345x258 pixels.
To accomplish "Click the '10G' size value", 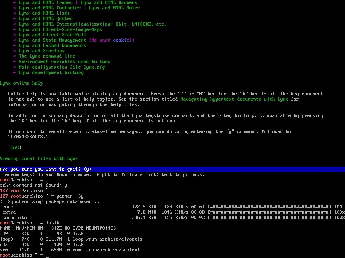I will [58, 245].
